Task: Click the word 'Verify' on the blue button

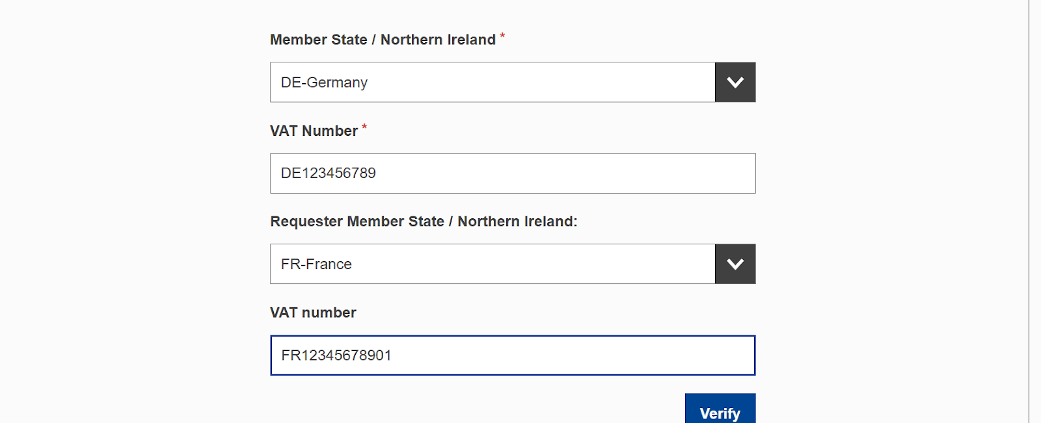Action: (720, 414)
